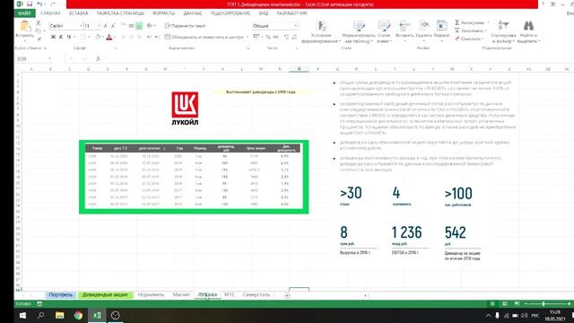Viewport: 574px width, 323px height.
Task: Click the Windows Start button
Action: 22,315
